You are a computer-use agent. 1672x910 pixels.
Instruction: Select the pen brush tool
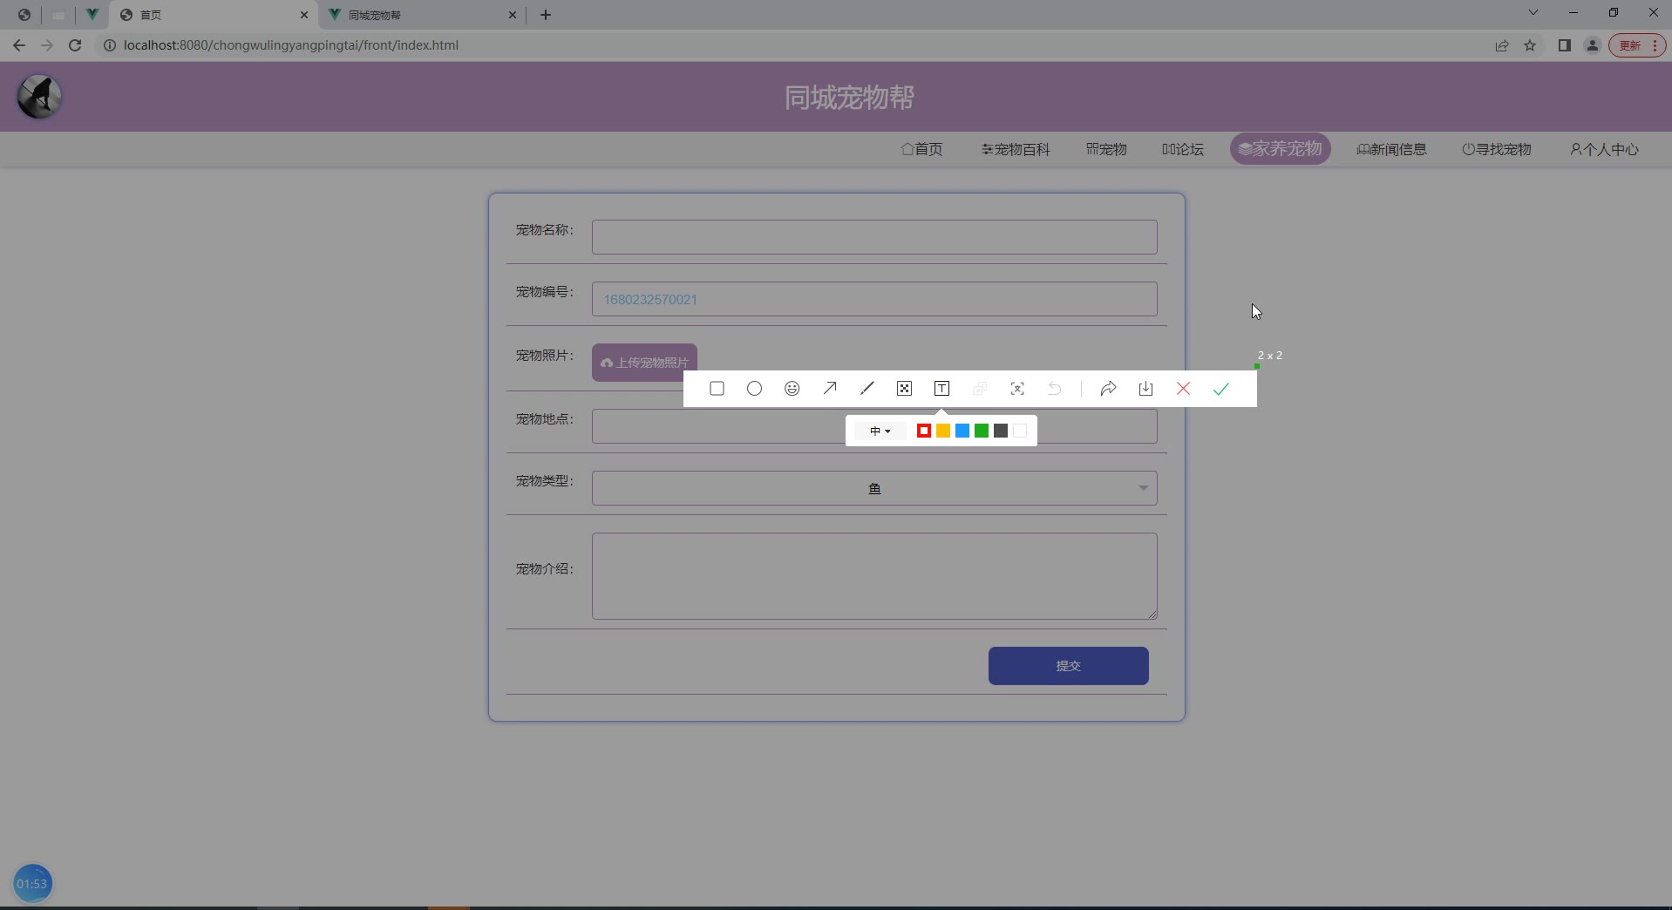(x=867, y=389)
